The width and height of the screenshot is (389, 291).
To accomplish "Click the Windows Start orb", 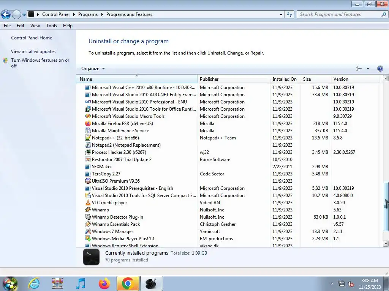I will 9,284.
